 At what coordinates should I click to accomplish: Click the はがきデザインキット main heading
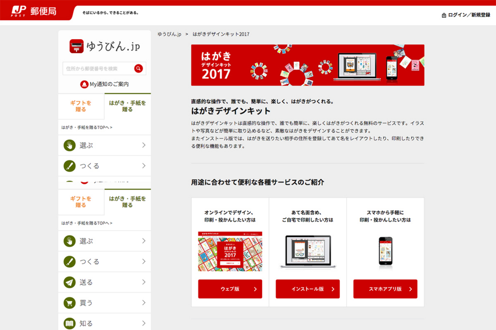click(x=231, y=111)
